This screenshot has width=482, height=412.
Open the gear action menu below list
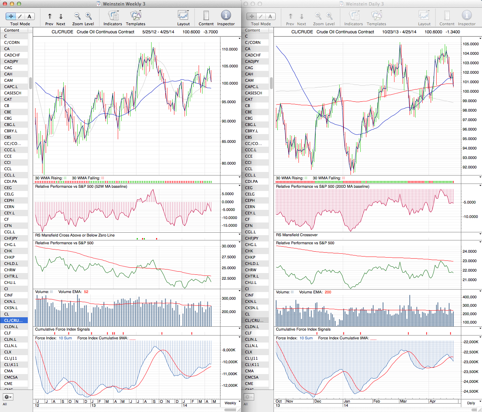pyautogui.click(x=8, y=397)
